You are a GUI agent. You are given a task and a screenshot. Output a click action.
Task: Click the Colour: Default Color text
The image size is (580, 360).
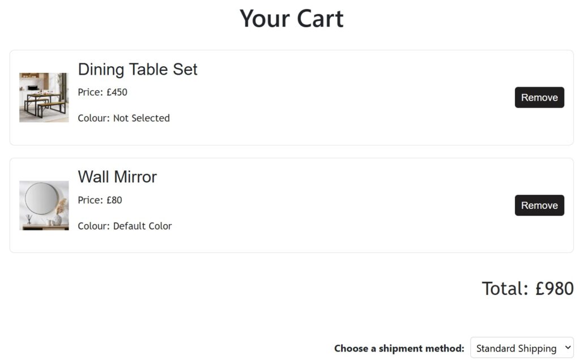point(125,226)
